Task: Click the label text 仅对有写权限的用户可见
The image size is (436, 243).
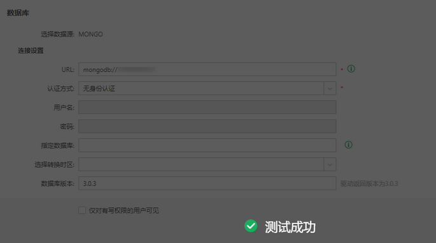Action: pos(124,211)
